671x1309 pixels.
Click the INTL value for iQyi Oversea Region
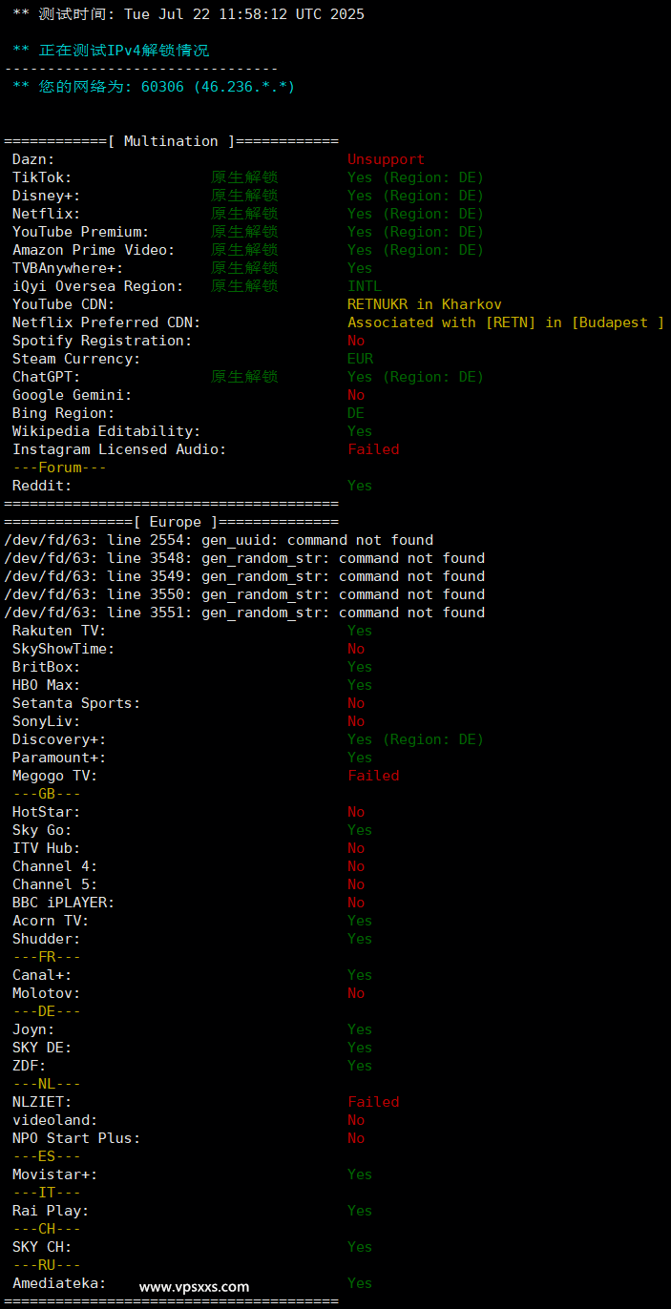[365, 286]
